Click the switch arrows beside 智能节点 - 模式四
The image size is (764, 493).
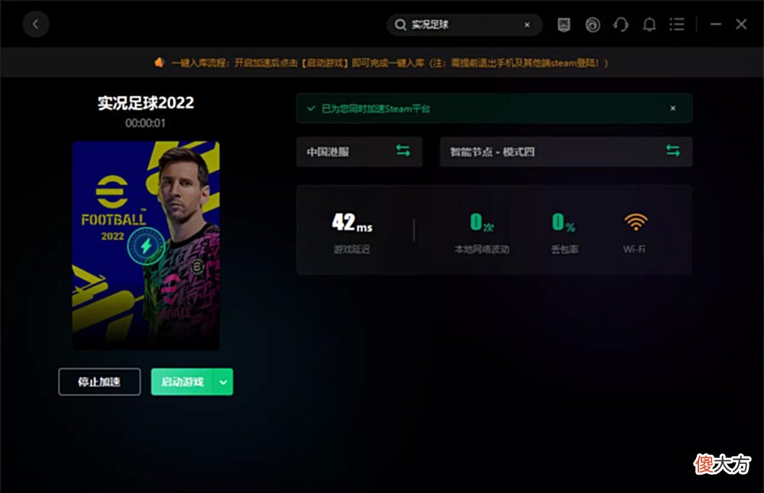(x=673, y=151)
